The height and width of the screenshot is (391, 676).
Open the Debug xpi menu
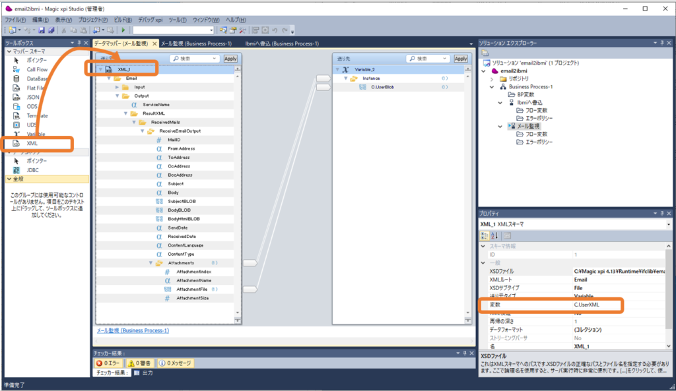150,20
